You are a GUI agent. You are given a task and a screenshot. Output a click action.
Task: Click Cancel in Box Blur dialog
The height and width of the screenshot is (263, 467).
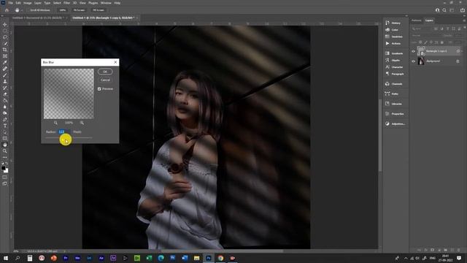[x=105, y=80]
